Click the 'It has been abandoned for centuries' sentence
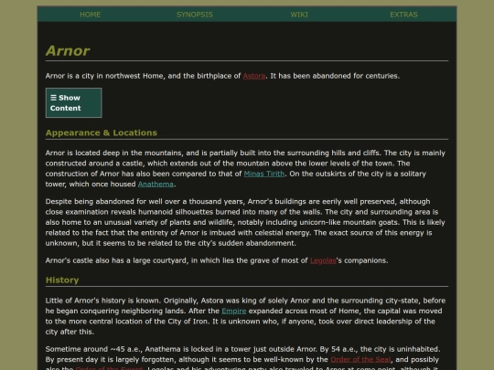Image resolution: width=494 pixels, height=370 pixels. (335, 76)
